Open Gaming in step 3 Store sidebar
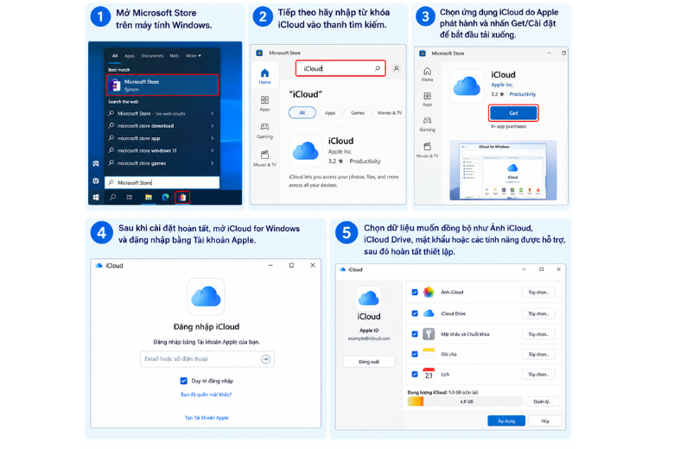The height and width of the screenshot is (449, 674). coord(427,124)
